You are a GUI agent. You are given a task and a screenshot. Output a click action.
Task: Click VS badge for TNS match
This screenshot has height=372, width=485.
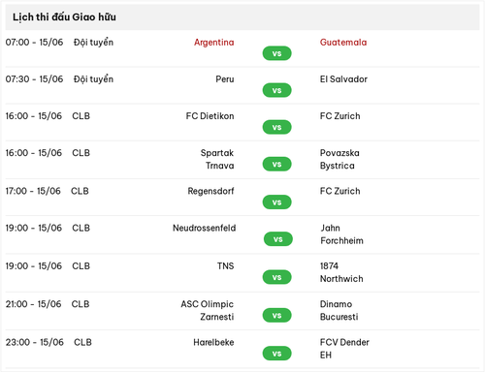click(x=276, y=277)
